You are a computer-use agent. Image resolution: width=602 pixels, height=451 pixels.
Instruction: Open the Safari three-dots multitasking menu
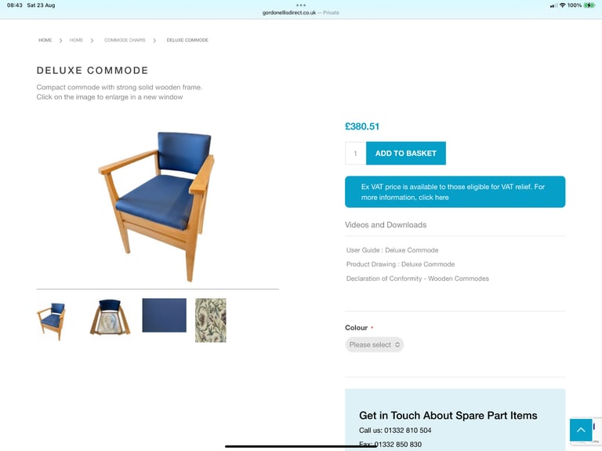[x=301, y=5]
